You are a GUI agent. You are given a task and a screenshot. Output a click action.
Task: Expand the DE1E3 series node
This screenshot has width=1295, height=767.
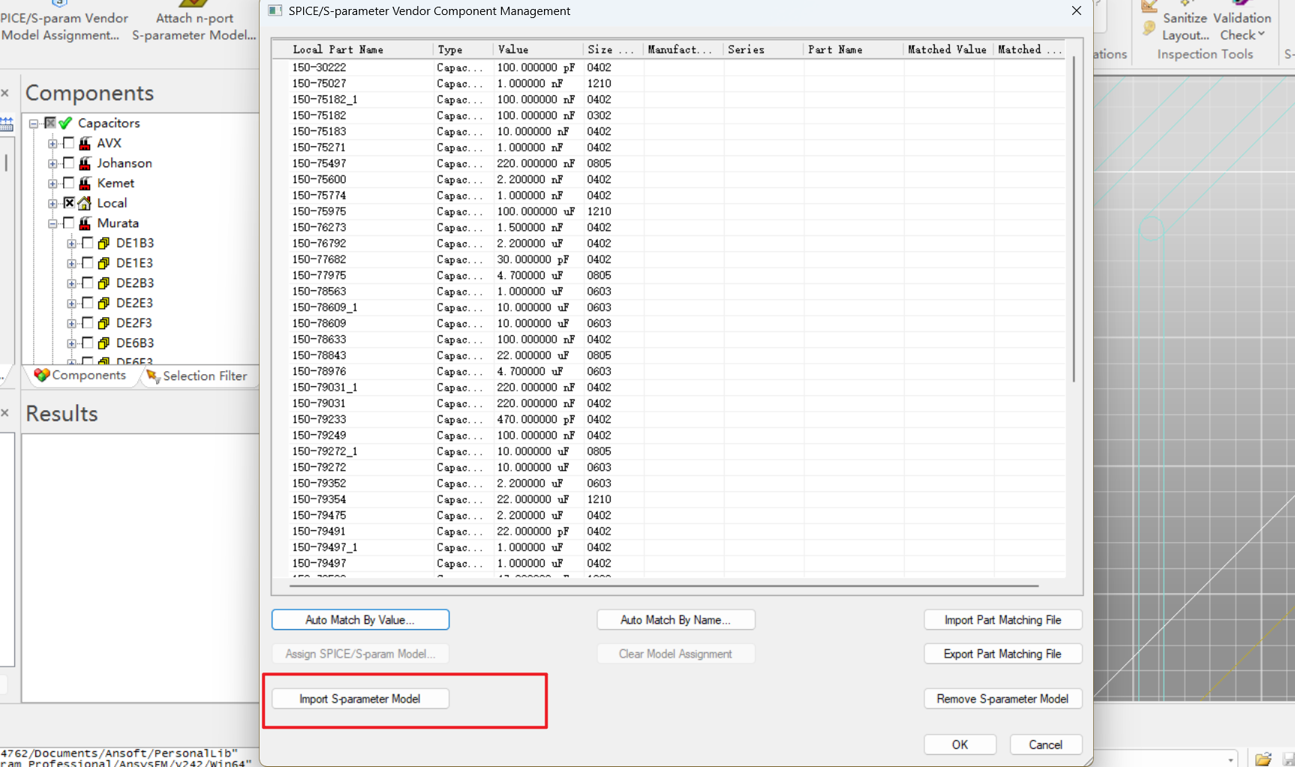tap(71, 264)
